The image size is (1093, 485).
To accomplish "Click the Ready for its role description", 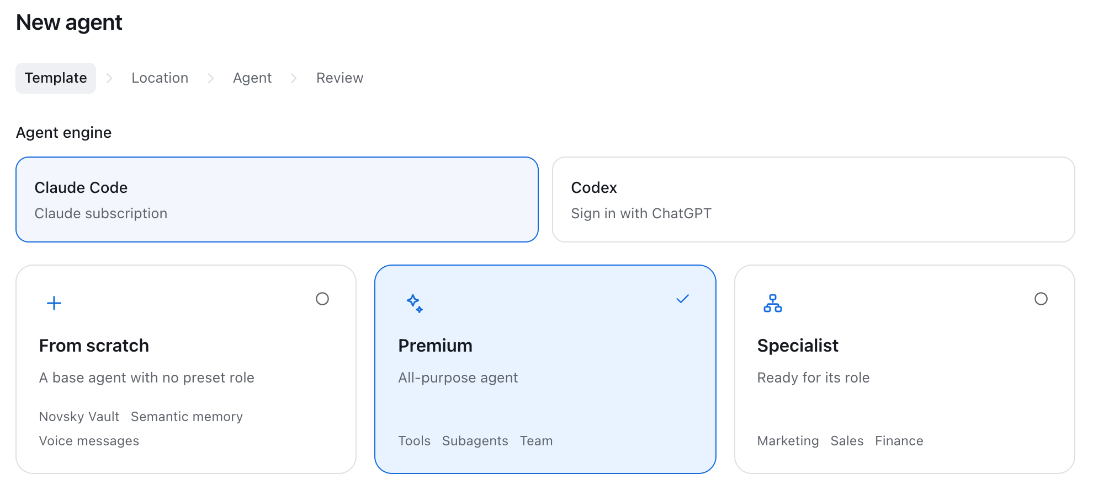I will coord(814,378).
